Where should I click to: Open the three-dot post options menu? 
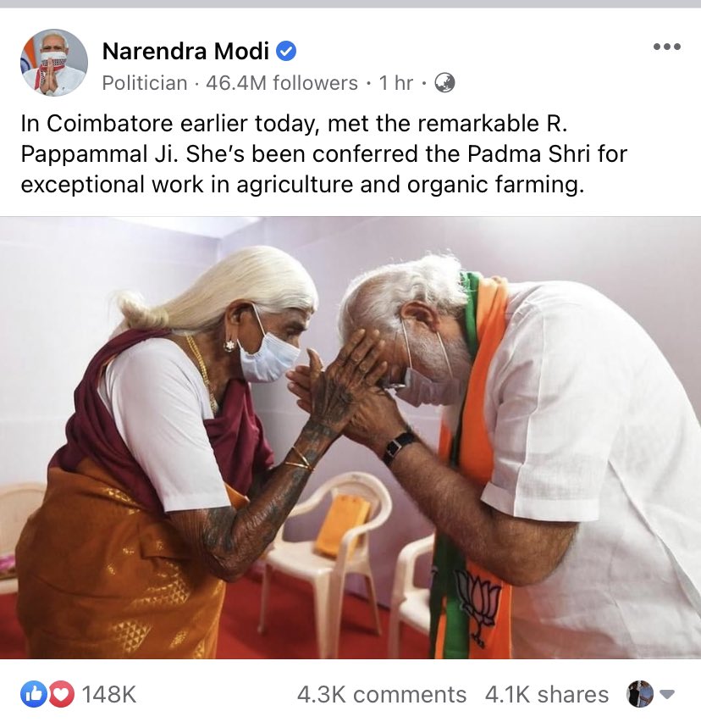[x=667, y=47]
